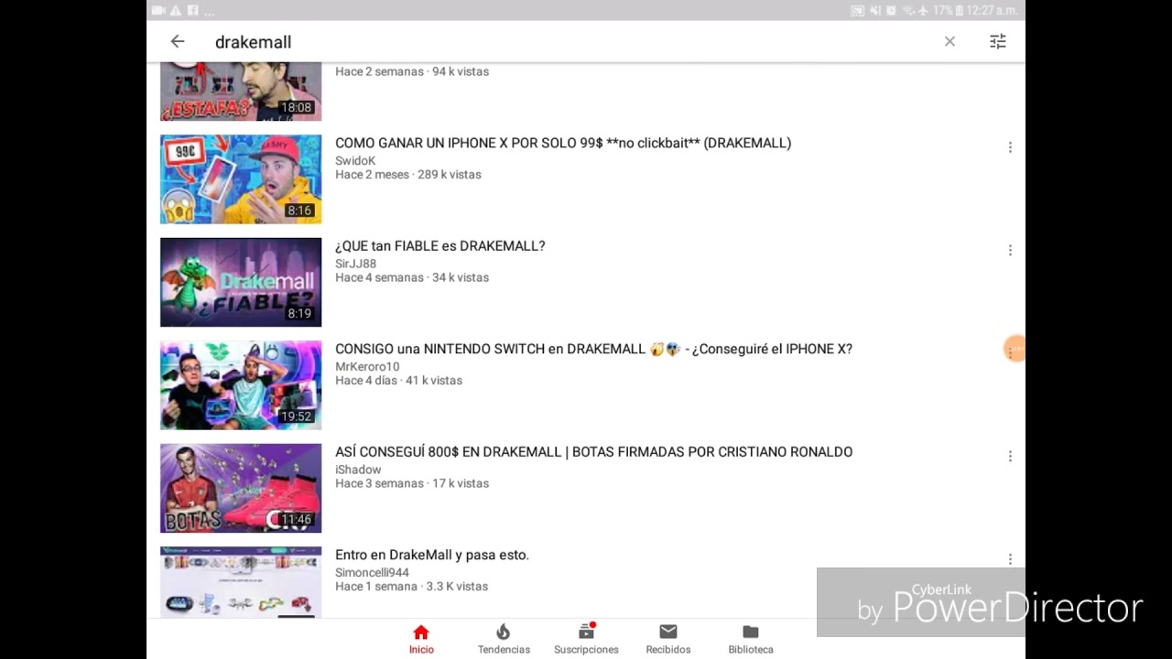Tap the 12:27 a.m. clock in status bar
1172x659 pixels.
pyautogui.click(x=990, y=10)
